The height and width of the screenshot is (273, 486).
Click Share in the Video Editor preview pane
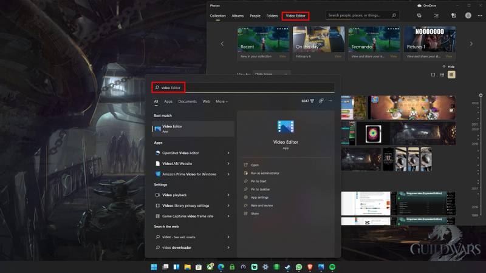(255, 214)
